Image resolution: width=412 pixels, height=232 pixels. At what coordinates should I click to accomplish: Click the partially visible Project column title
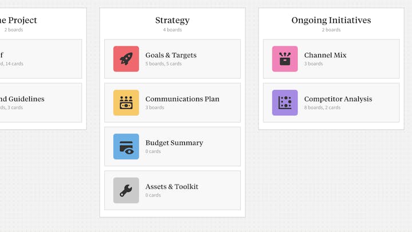click(x=18, y=20)
